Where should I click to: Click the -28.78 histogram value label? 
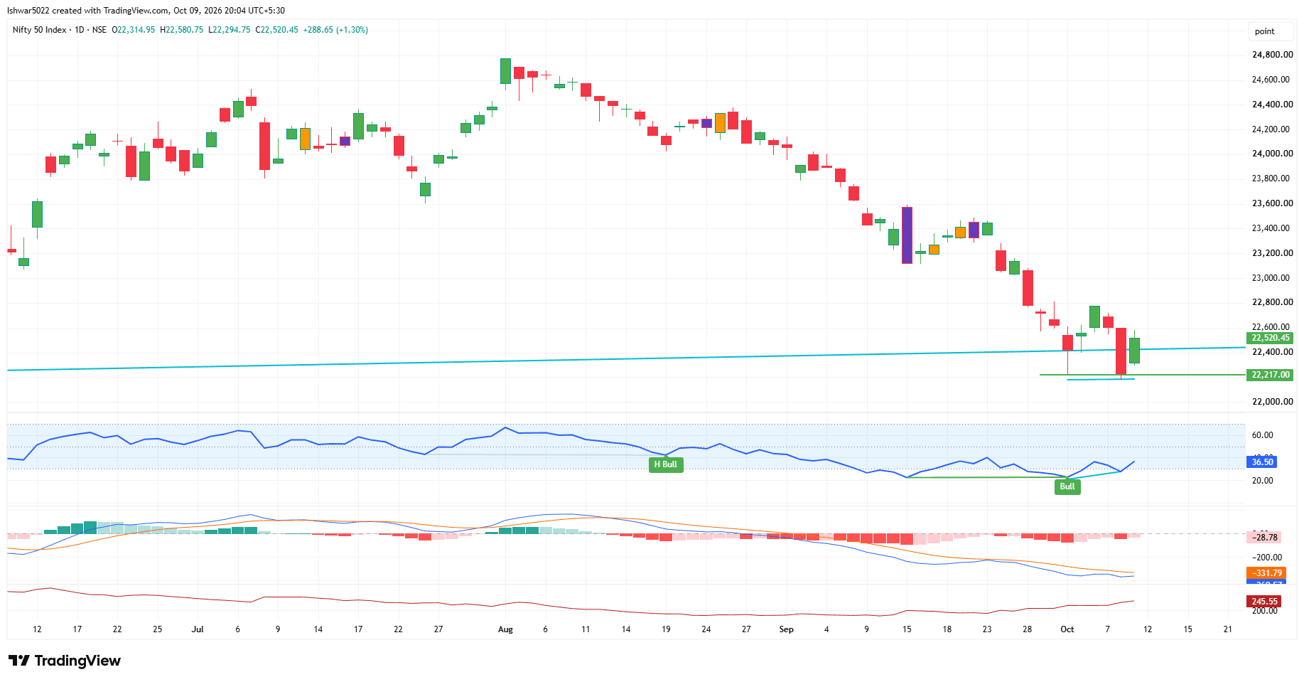(x=1265, y=538)
